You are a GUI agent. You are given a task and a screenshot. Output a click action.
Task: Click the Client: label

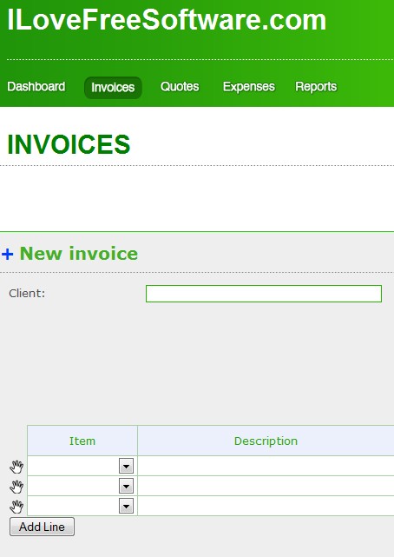(x=27, y=294)
